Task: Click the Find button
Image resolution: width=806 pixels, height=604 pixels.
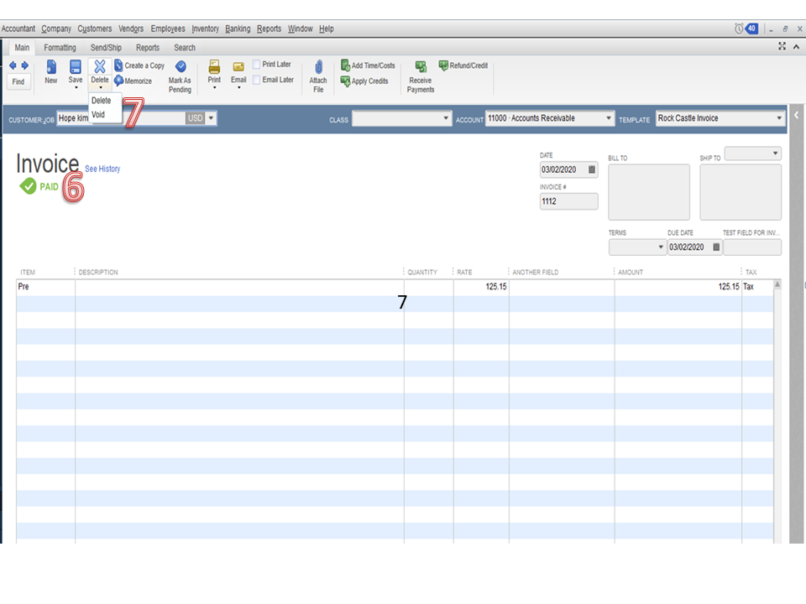Action: coord(18,81)
